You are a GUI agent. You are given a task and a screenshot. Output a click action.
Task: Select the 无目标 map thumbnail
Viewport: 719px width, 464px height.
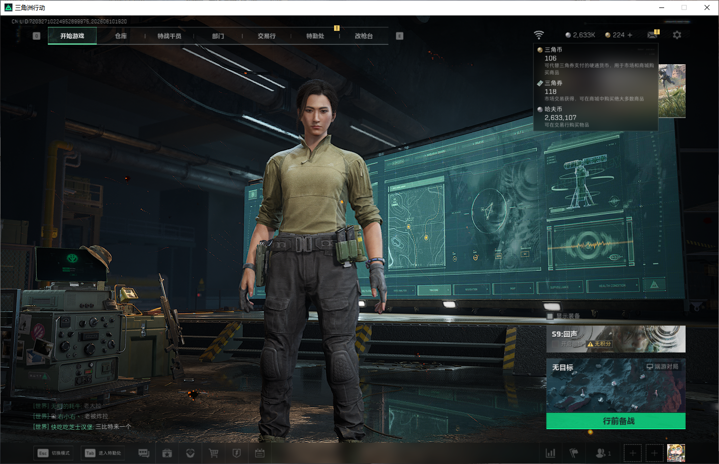616,386
